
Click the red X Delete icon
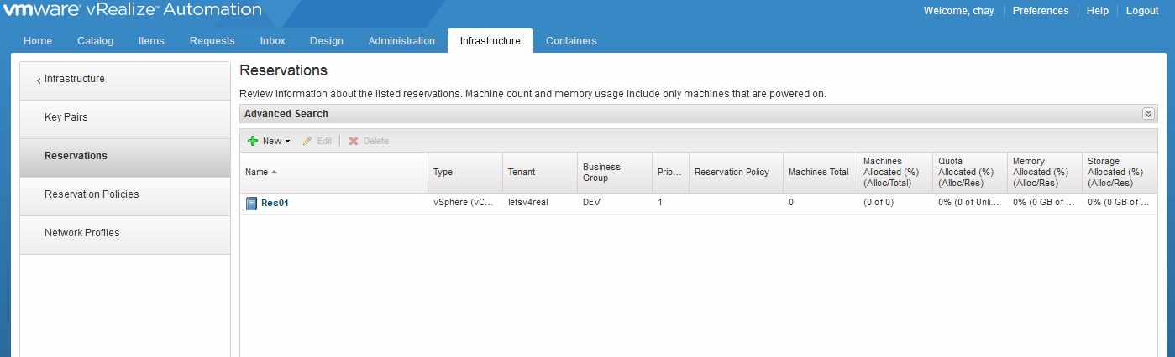[x=354, y=141]
